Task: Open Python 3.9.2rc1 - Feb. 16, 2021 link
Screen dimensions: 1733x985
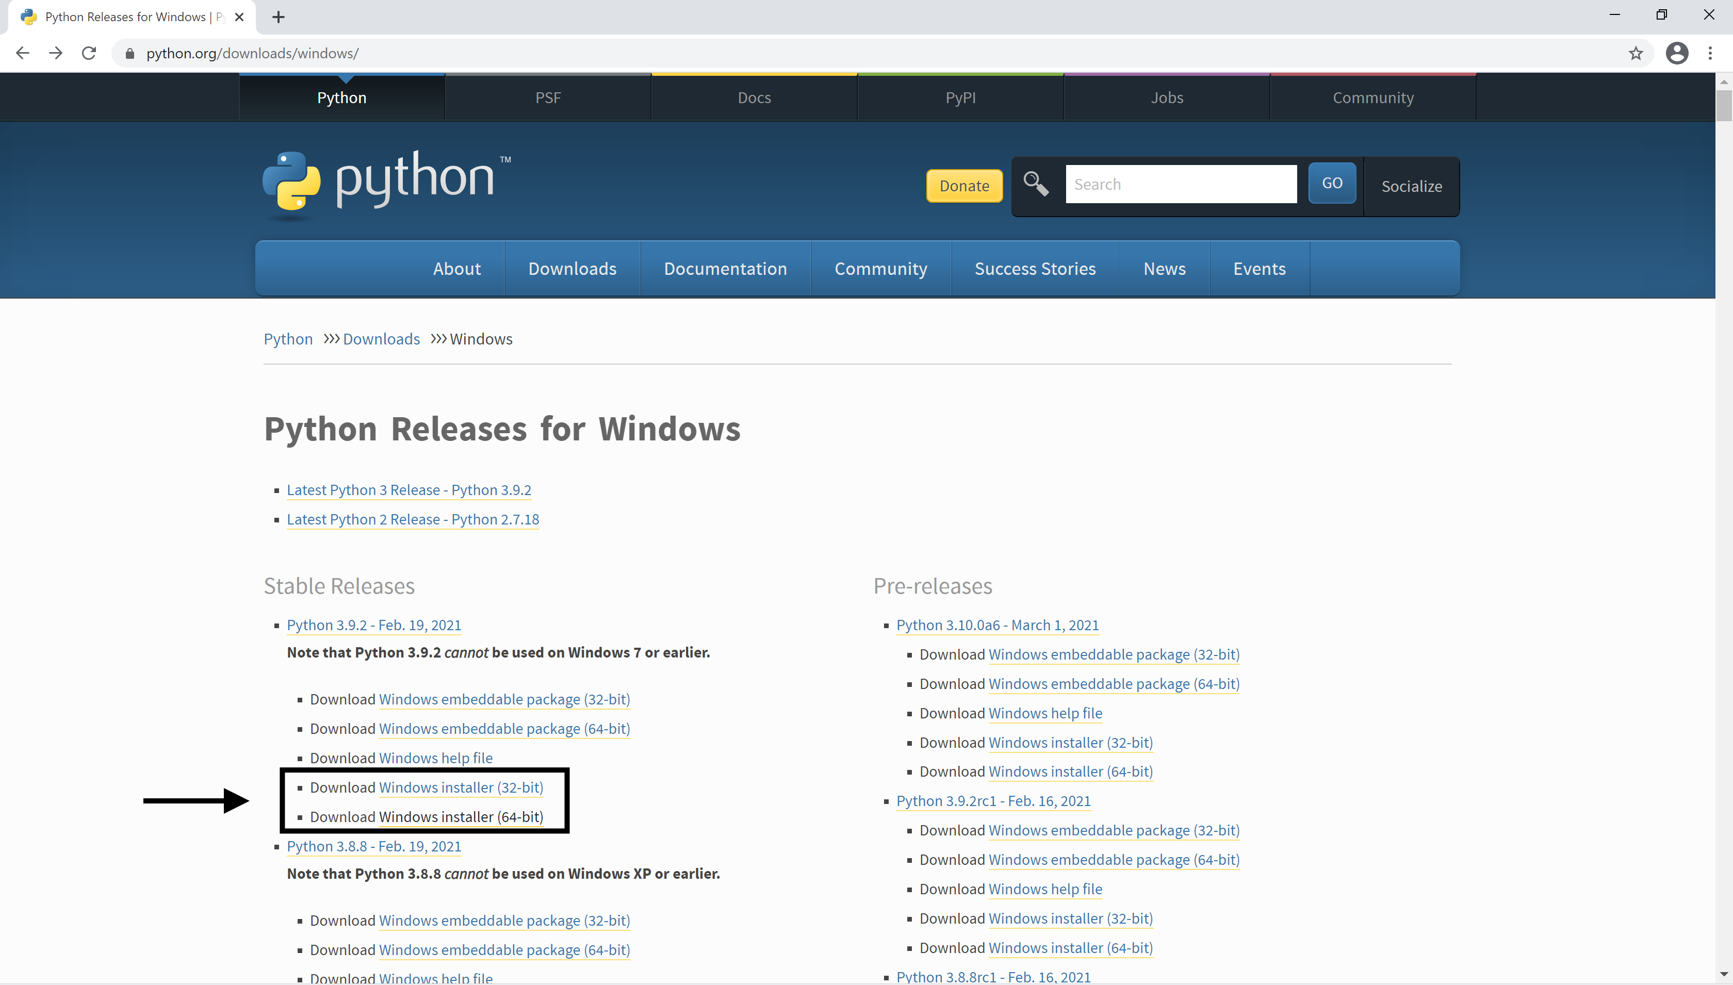Action: coord(994,801)
